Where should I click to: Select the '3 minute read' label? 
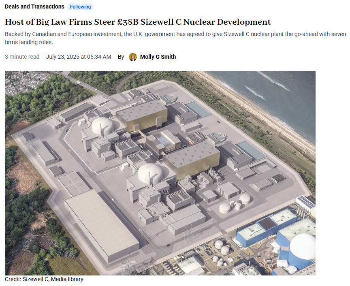pos(22,57)
